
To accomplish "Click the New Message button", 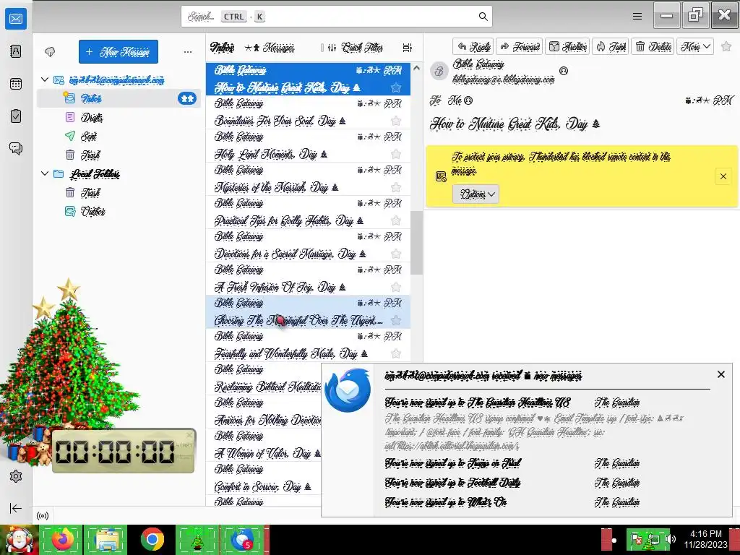I will [x=119, y=51].
